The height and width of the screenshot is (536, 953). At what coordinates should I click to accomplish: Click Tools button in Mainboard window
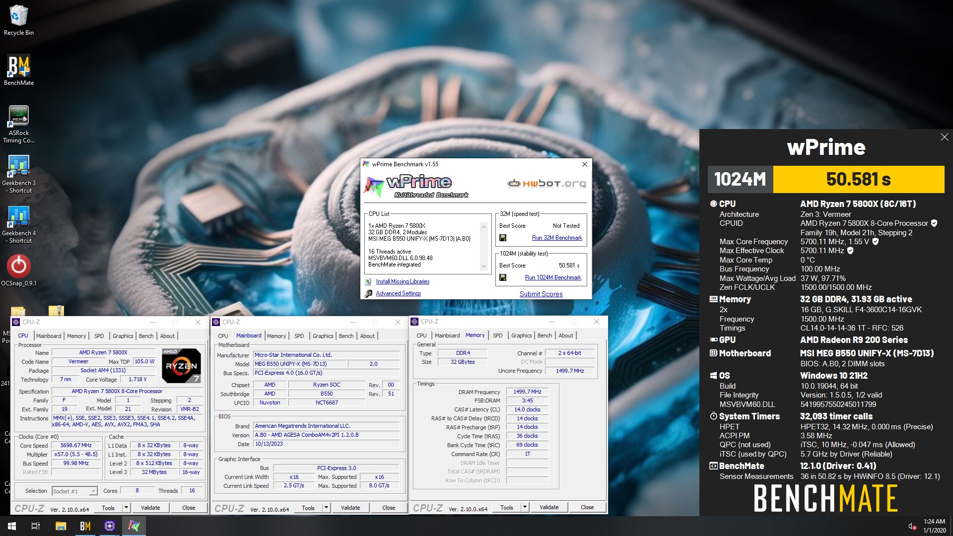click(308, 508)
